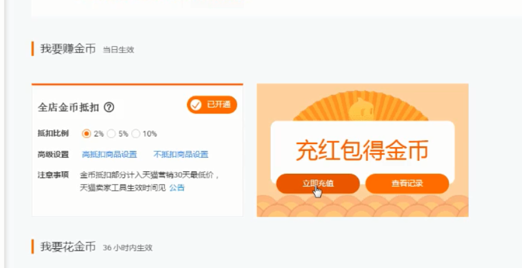Click the 全店金币抵扣 card title
The image size is (522, 268).
click(x=69, y=108)
